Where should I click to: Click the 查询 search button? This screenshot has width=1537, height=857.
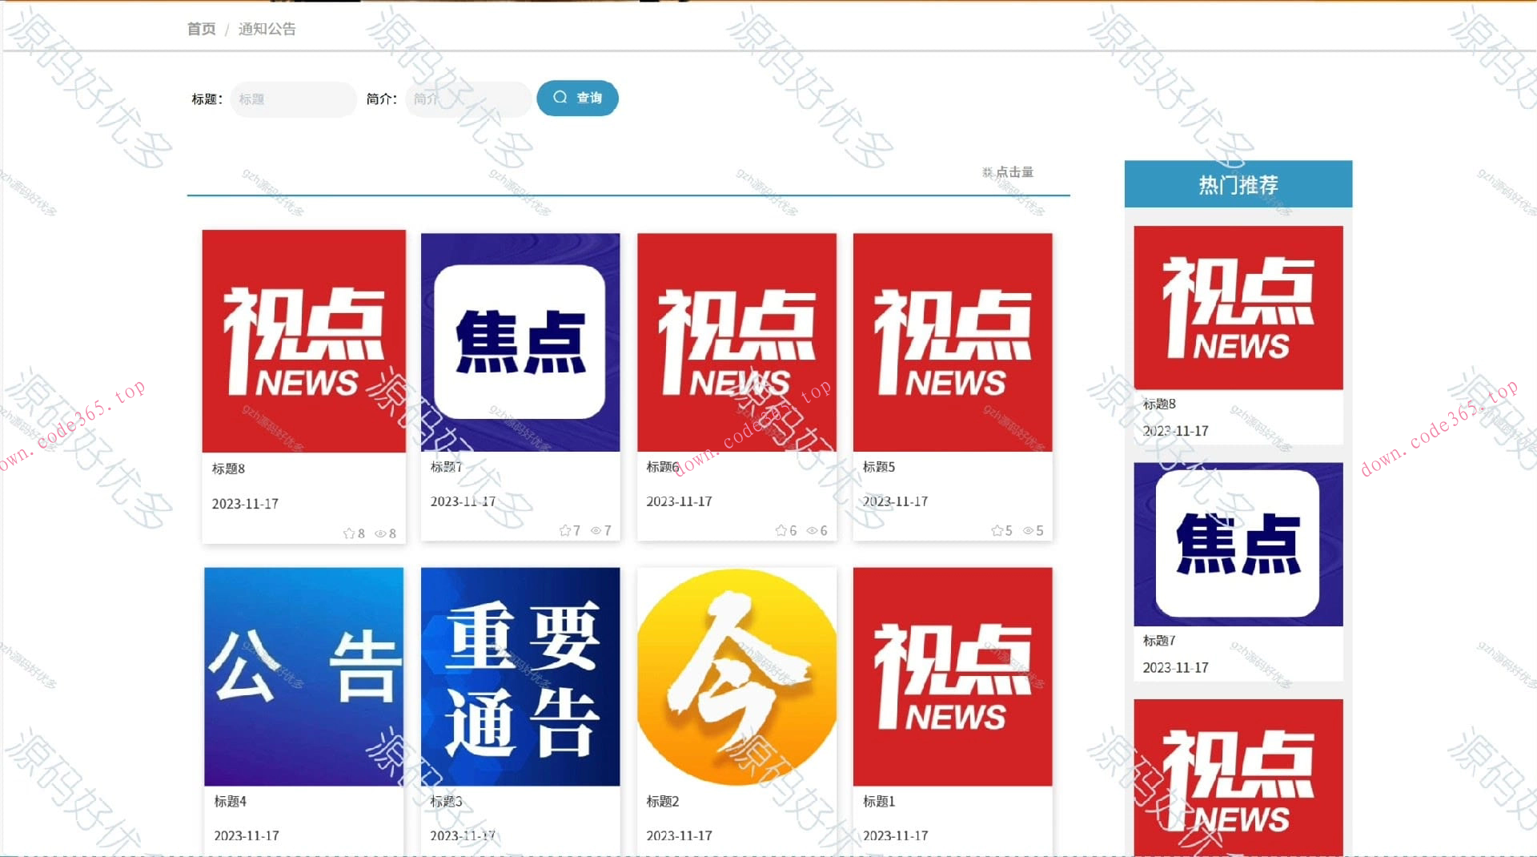(x=578, y=98)
